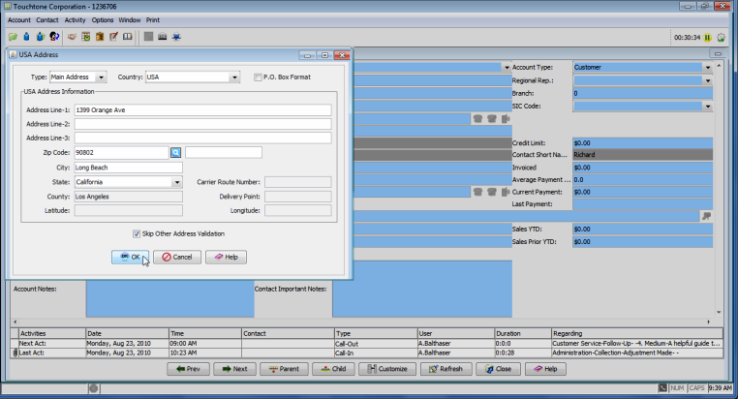Click the person with refresh arrows icon

point(54,37)
